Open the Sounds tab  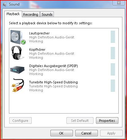pos(47,14)
